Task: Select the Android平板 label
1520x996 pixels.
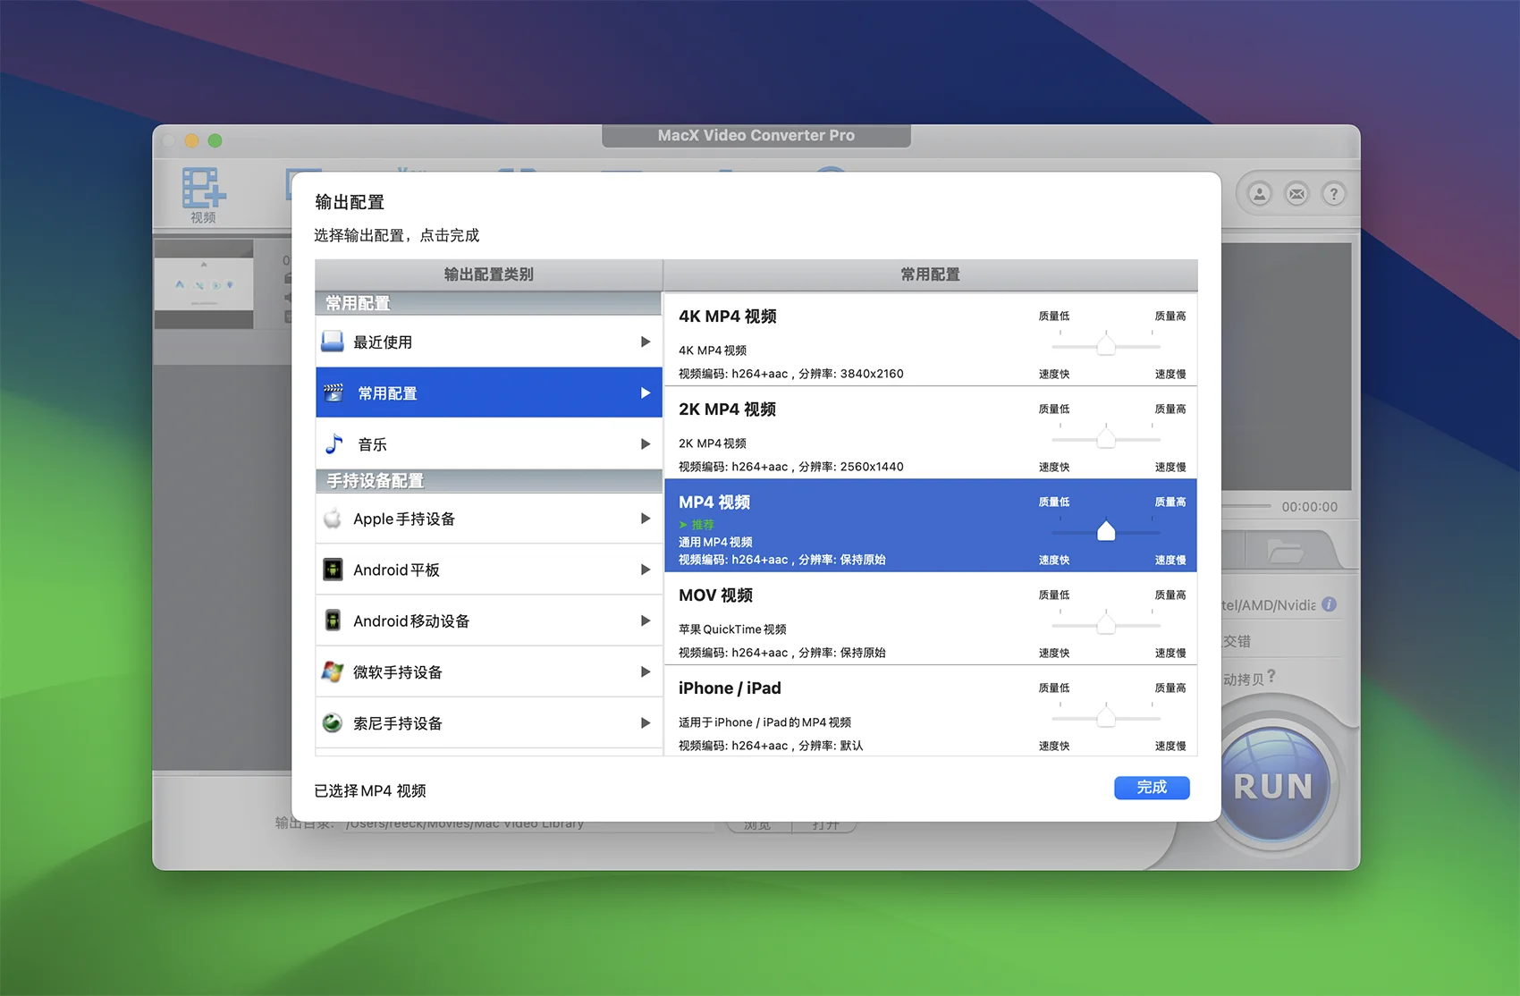Action: 396,570
